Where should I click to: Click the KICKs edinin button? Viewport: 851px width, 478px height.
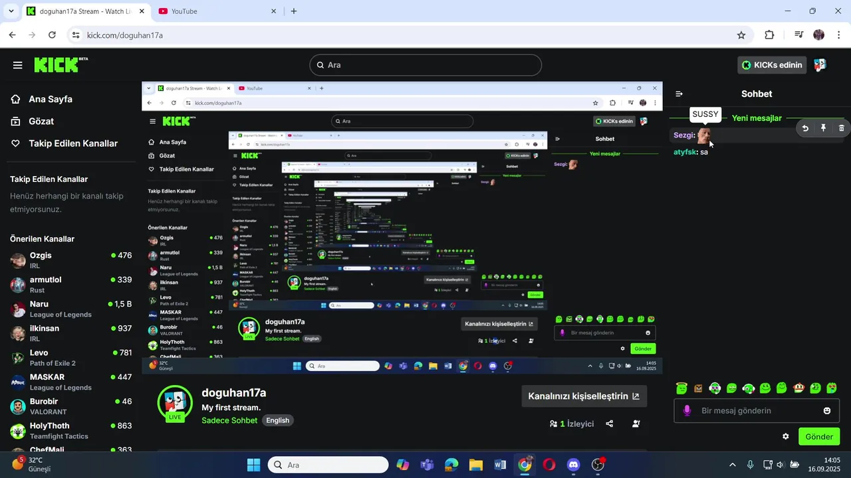tap(772, 65)
